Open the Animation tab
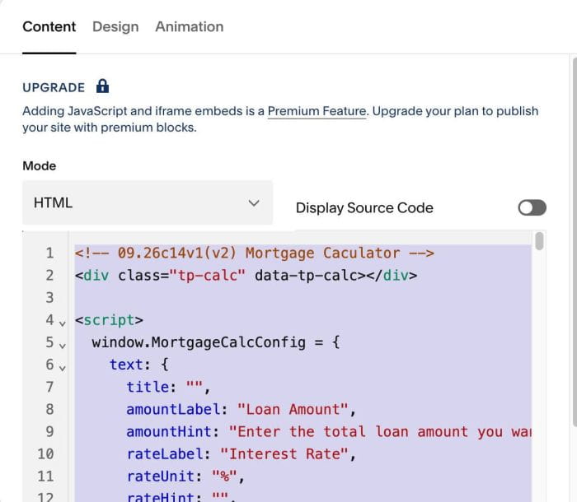577x502 pixels. coord(189,27)
